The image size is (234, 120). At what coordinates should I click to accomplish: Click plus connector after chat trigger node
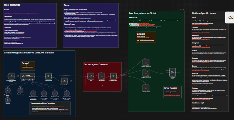point(18,76)
